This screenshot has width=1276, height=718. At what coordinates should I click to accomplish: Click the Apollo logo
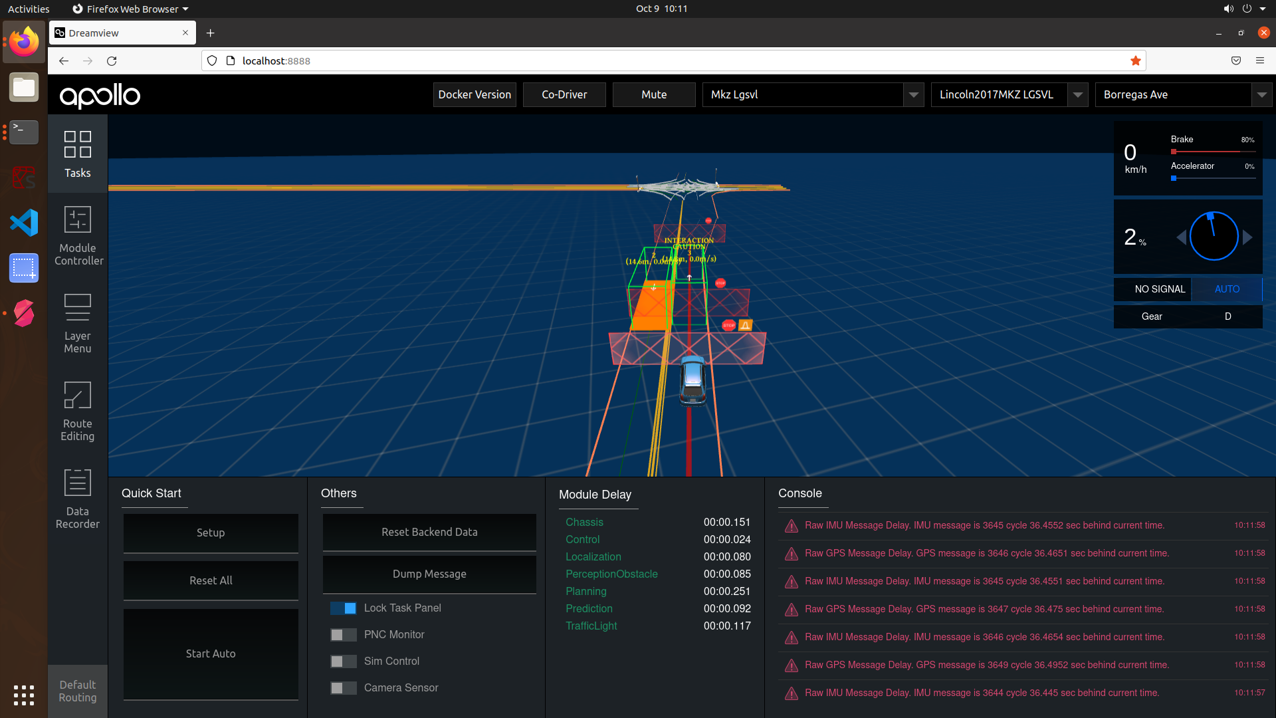point(100,96)
